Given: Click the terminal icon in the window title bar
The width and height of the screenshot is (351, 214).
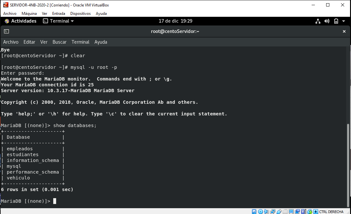Looking at the screenshot, I should pyautogui.click(x=7, y=31).
